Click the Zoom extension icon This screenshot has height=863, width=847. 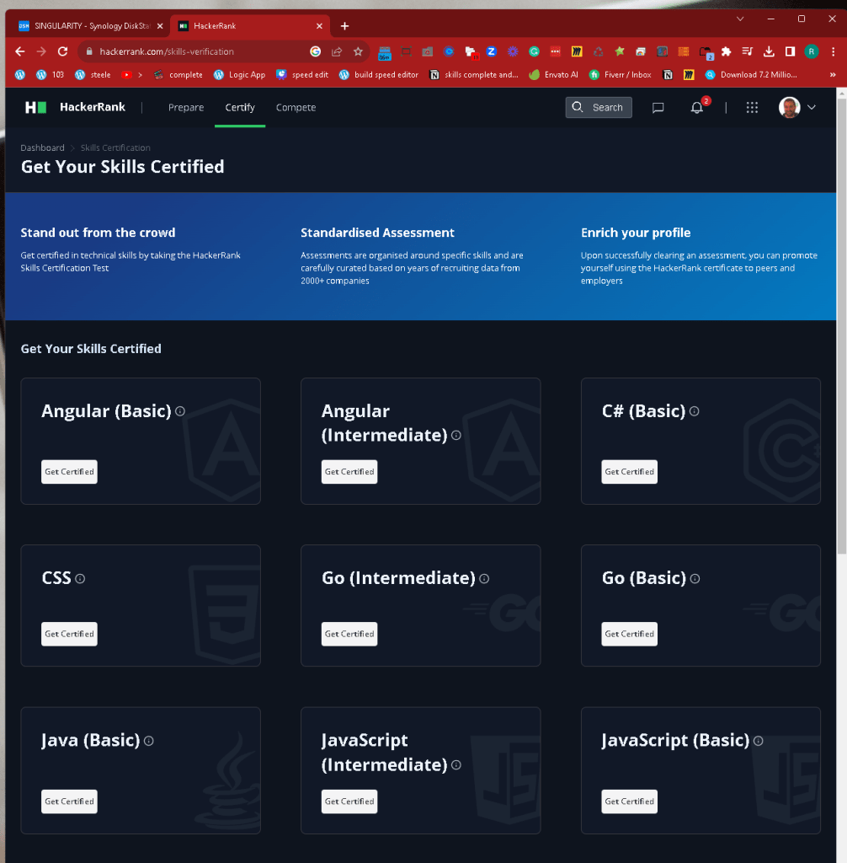pyautogui.click(x=491, y=51)
